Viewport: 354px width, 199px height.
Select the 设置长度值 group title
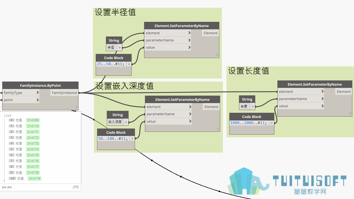pyautogui.click(x=249, y=71)
